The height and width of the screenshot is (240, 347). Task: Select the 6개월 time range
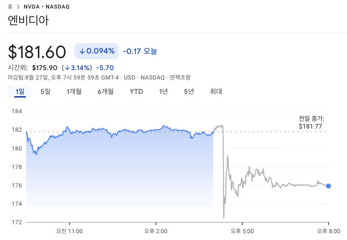pyautogui.click(x=106, y=92)
